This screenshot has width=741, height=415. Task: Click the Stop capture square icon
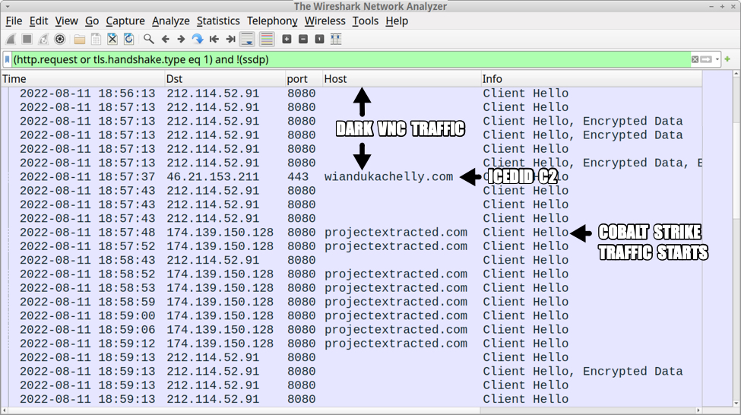point(27,39)
